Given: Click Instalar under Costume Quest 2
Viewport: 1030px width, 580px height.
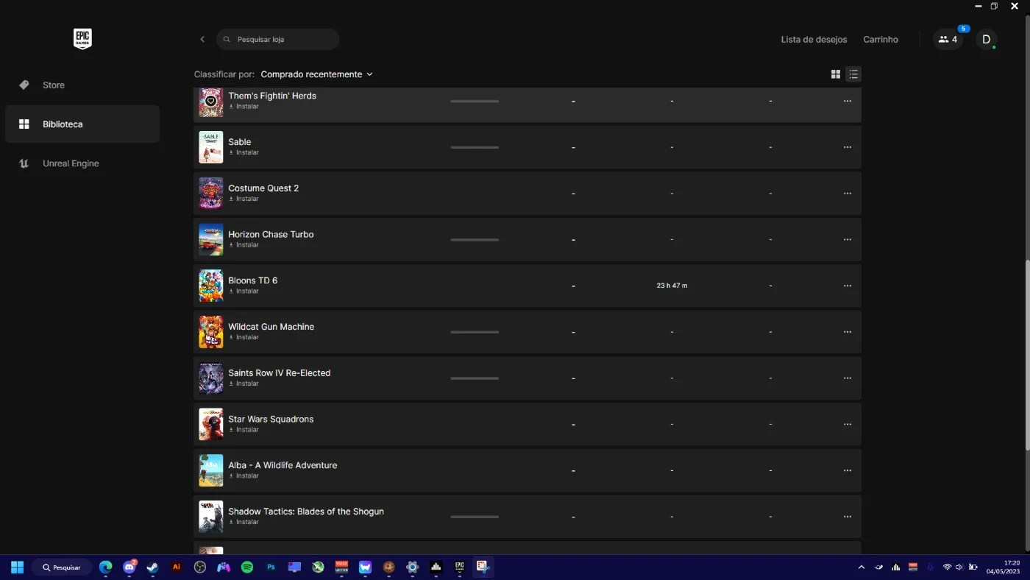Looking at the screenshot, I should 244,199.
